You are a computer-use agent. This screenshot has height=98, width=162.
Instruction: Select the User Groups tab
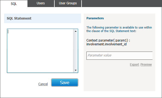click(68, 4)
